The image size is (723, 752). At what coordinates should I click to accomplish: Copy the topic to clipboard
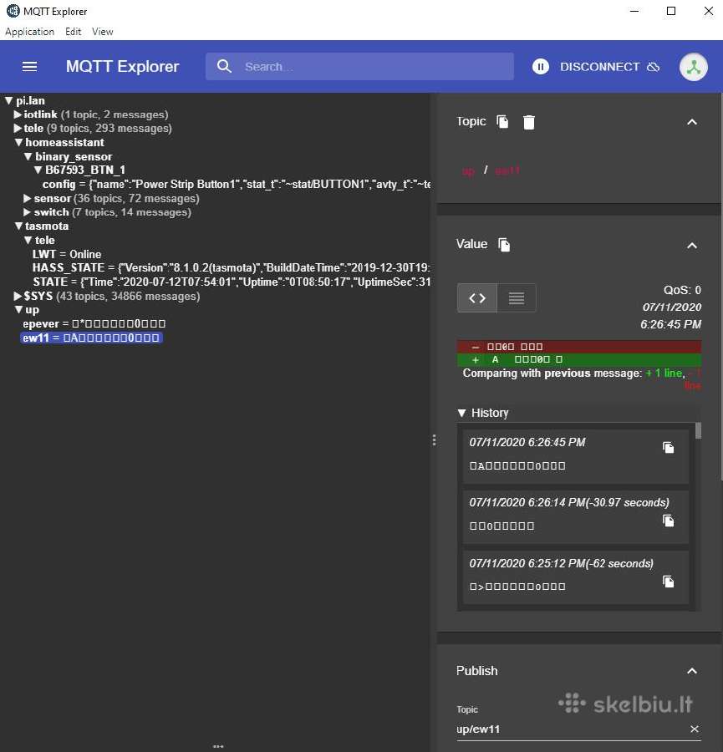(x=502, y=121)
